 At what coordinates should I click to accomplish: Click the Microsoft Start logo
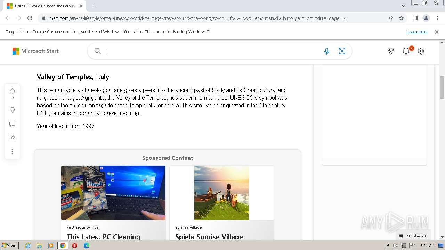pyautogui.click(x=35, y=51)
